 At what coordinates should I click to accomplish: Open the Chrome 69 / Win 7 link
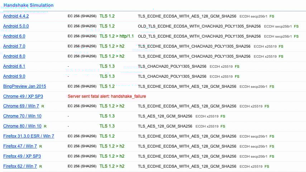click(21, 106)
